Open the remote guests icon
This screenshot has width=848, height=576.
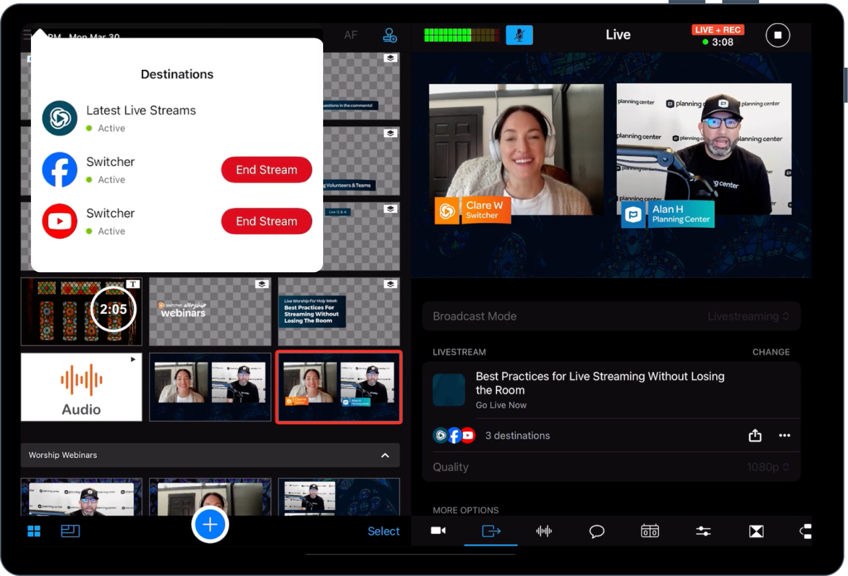point(390,35)
